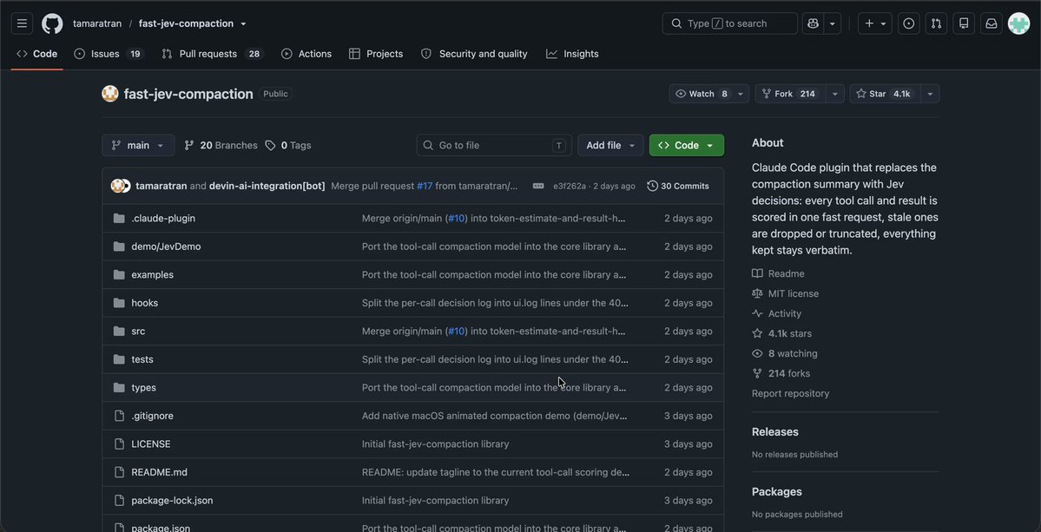The image size is (1041, 532).
Task: Expand the commit message ellipsis
Action: point(538,186)
